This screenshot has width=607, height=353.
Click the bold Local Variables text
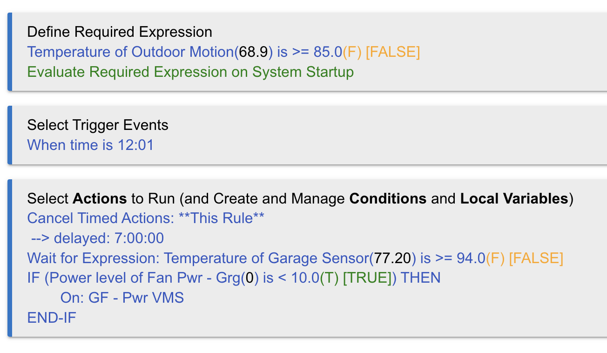[514, 199]
